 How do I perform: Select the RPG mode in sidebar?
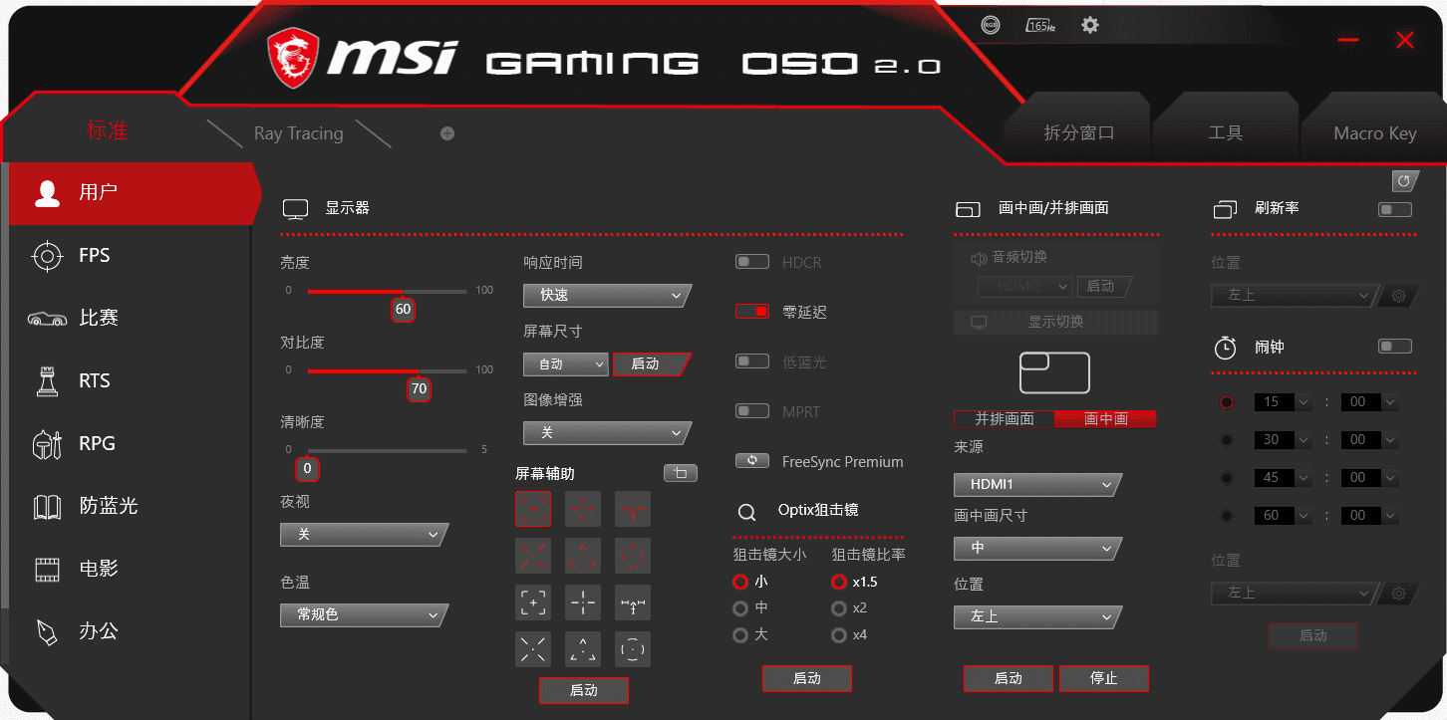click(x=130, y=443)
